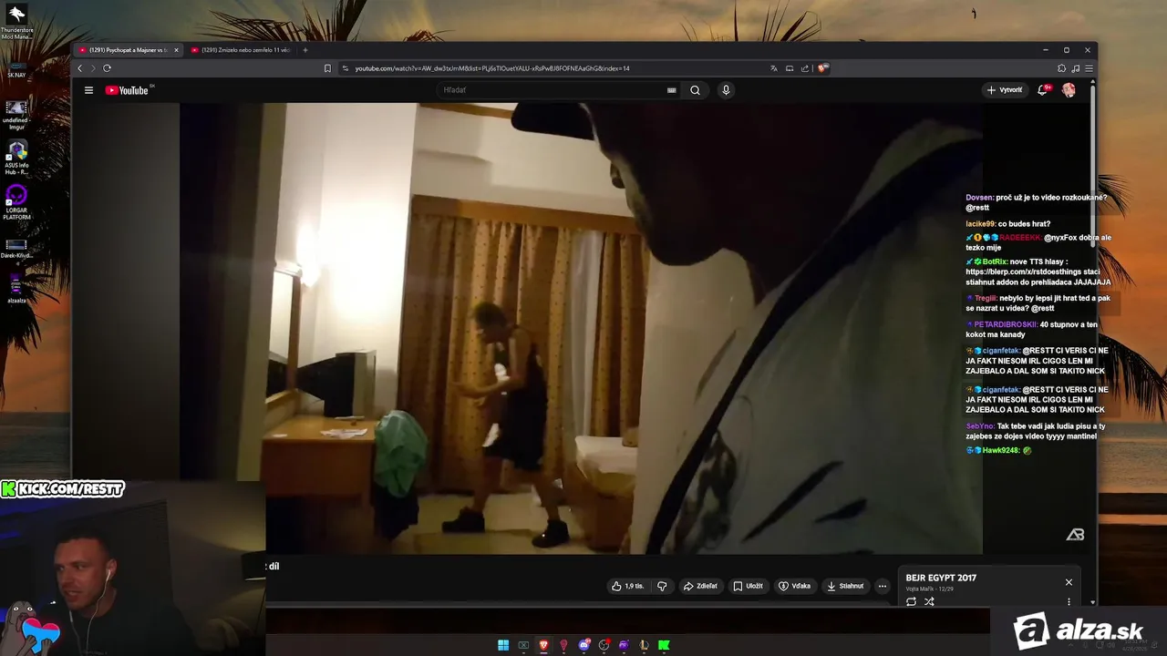Dislike the video with thumbs down

click(x=663, y=586)
